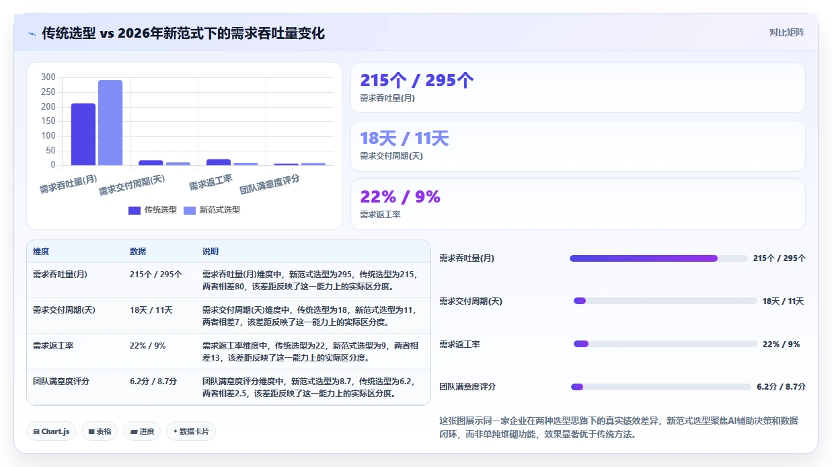
Task: Select the 22% / 9% stat card
Action: pos(578,205)
